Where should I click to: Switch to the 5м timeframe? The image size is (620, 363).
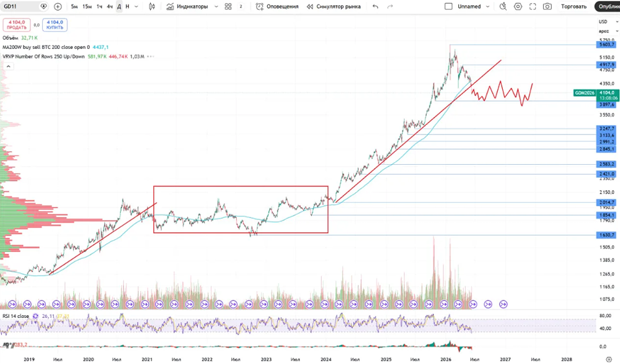(74, 6)
